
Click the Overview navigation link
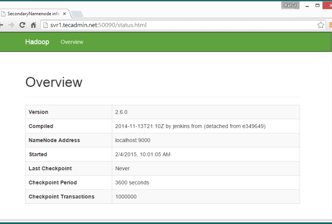[x=72, y=42]
